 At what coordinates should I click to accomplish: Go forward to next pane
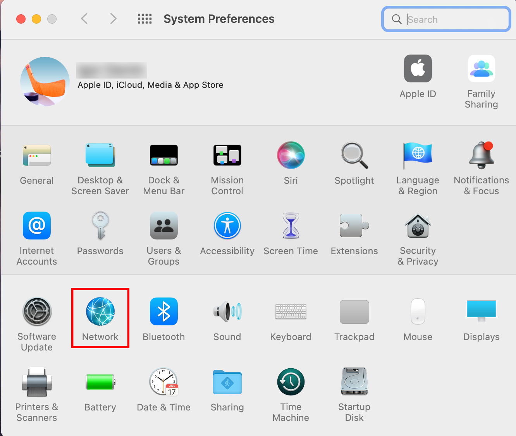tap(113, 19)
